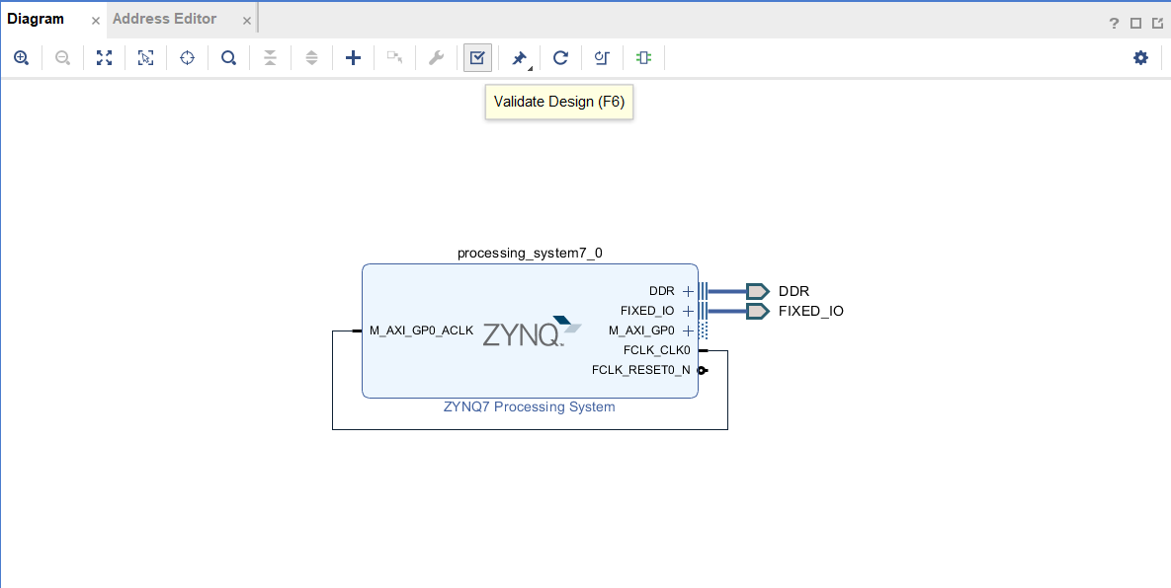Optimize routing with the toolbar icon
This screenshot has width=1171, height=588.
pyautogui.click(x=602, y=57)
